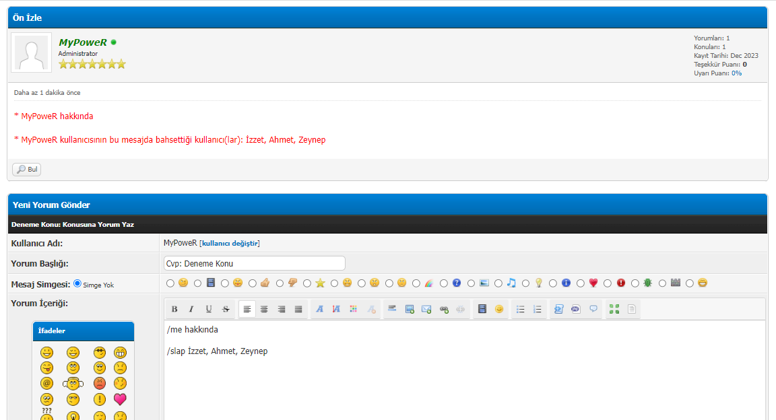
Task: Click the pink heart smiley
Action: click(121, 400)
